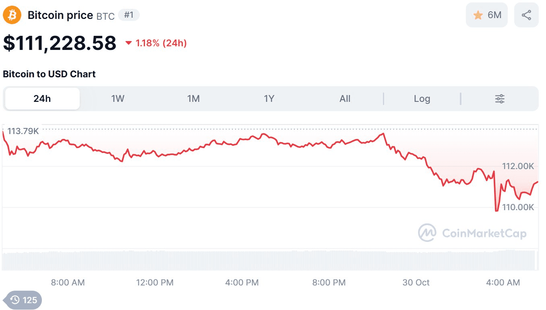Screen dimensions: 546x310
Task: Click the history clock icon badge
Action: coord(15,300)
